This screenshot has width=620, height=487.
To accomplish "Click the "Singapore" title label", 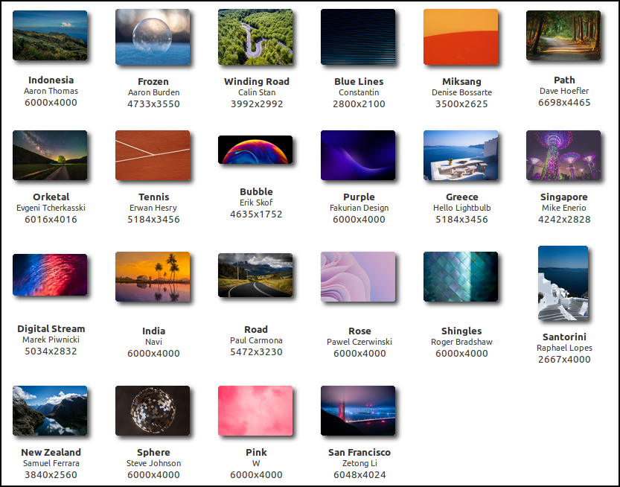I will click(564, 197).
